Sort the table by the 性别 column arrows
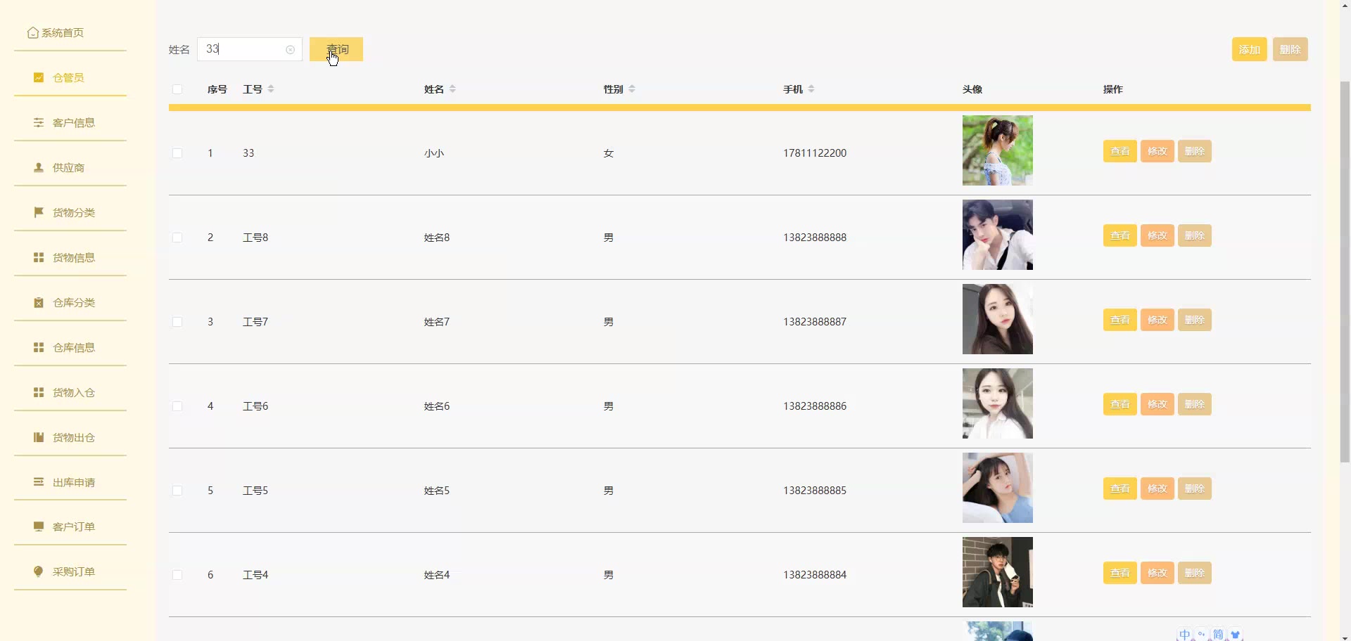This screenshot has height=641, width=1351. [x=632, y=89]
